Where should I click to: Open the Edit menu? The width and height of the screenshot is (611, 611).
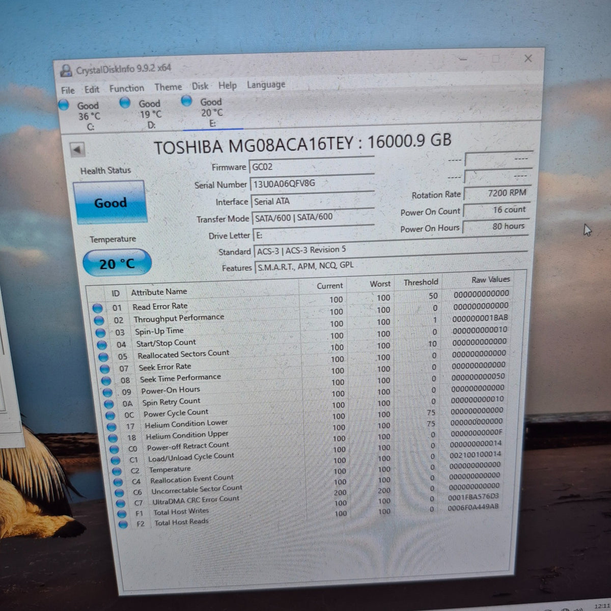92,90
